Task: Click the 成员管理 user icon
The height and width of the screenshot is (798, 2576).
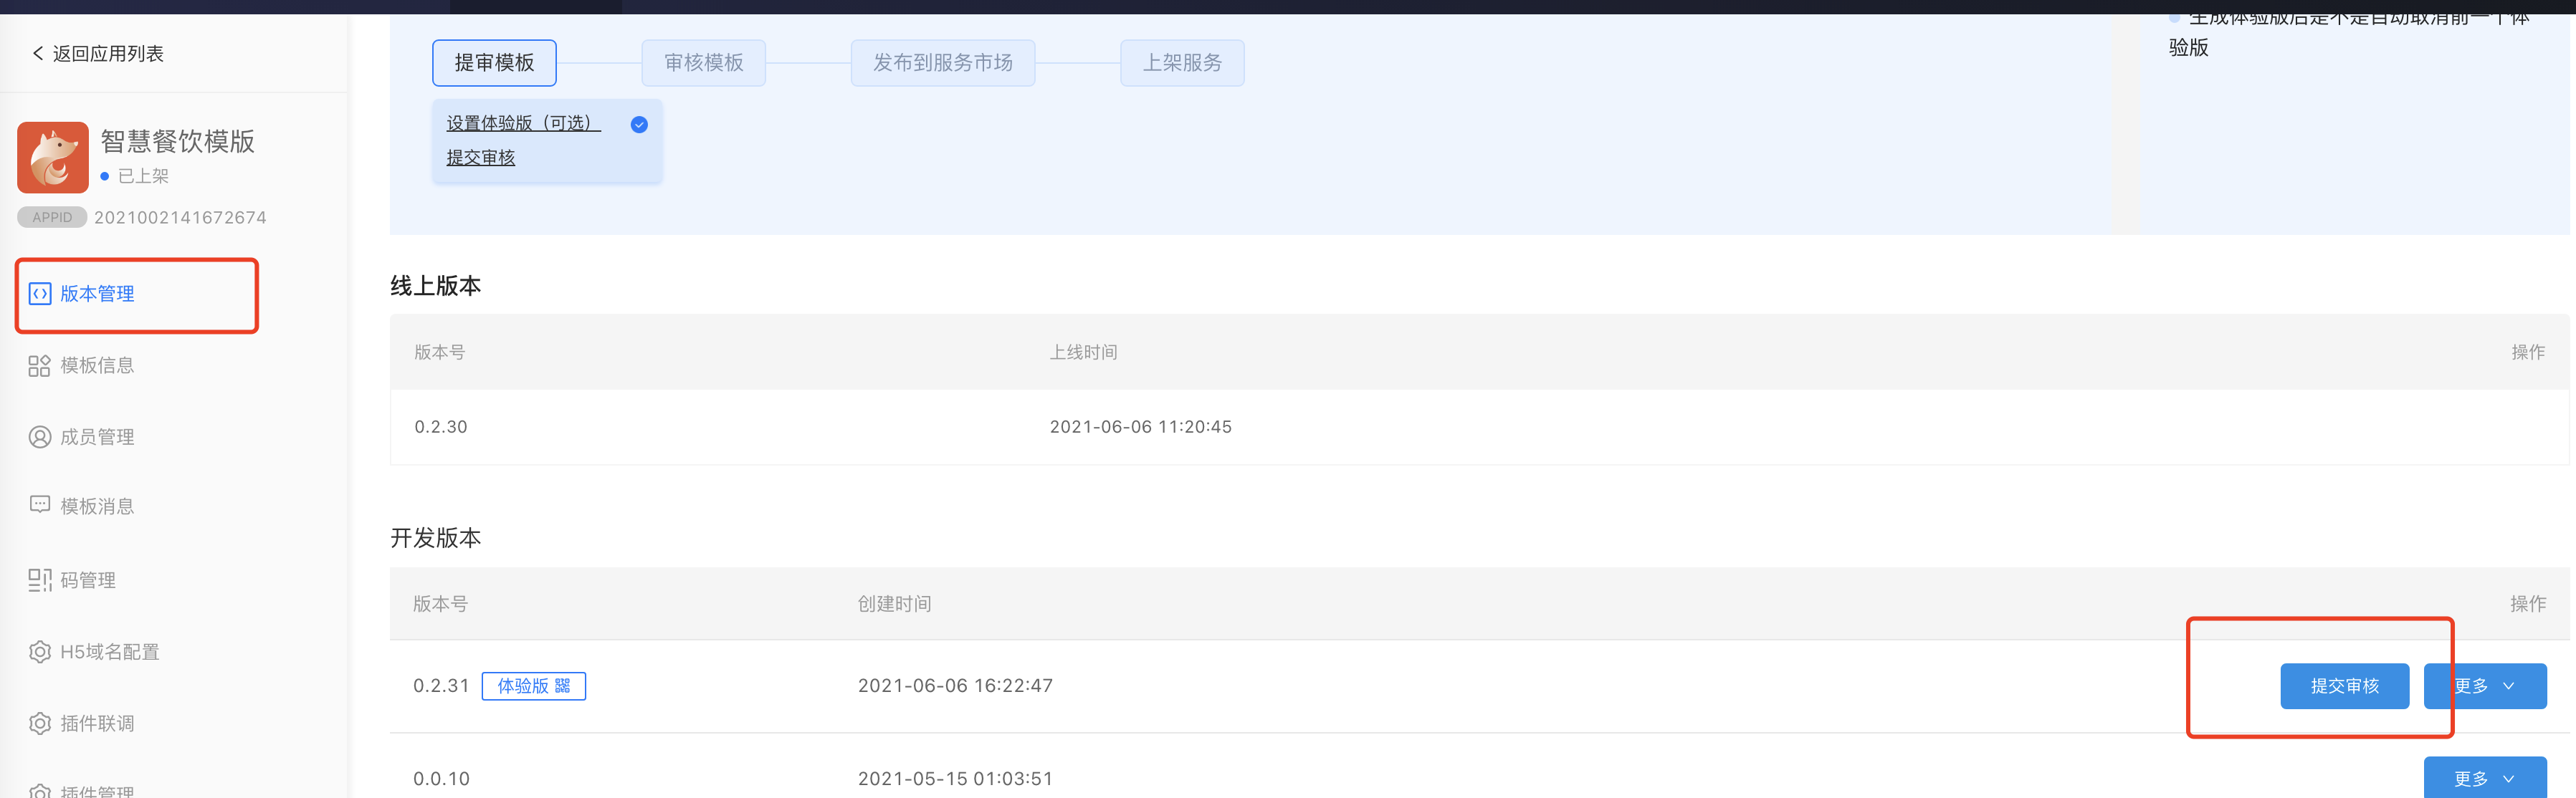Action: coord(40,437)
